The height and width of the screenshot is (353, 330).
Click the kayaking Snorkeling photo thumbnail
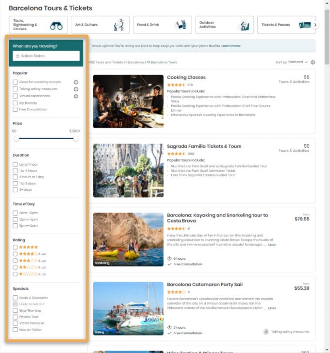pyautogui.click(x=128, y=239)
